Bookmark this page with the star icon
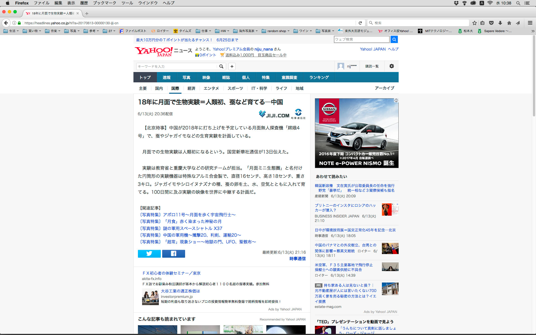The height and width of the screenshot is (335, 536). [474, 23]
